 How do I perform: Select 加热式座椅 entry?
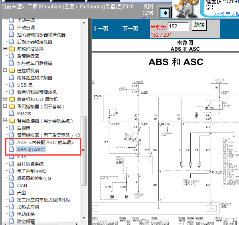[x=28, y=207]
